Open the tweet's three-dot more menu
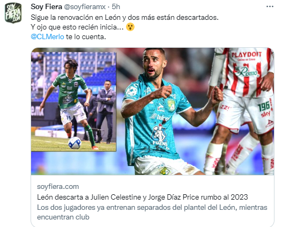Screen dimensions: 282x227 click(270, 6)
